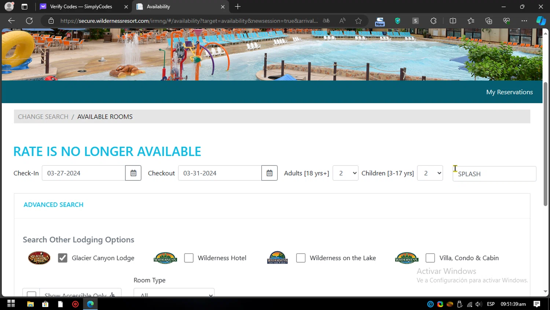
Task: Click the page vertical scrollbar
Action: click(546, 144)
